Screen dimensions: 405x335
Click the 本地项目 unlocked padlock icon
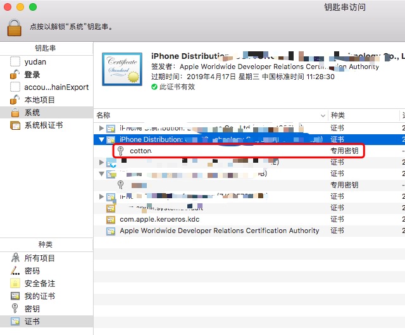tap(15, 100)
